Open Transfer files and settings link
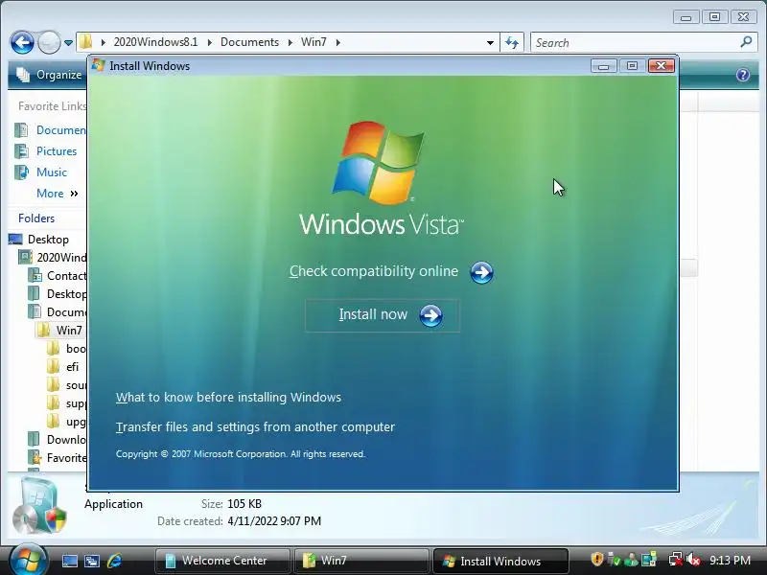Image resolution: width=767 pixels, height=575 pixels. click(255, 426)
